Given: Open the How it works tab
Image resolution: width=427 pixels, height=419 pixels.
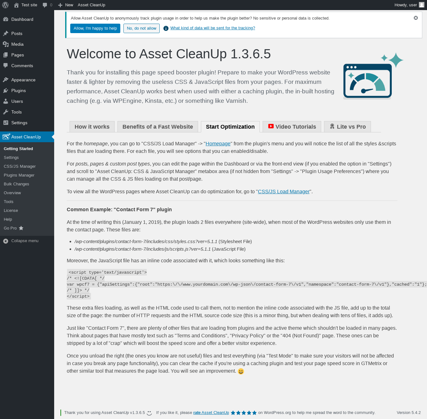Looking at the screenshot, I should click(92, 127).
